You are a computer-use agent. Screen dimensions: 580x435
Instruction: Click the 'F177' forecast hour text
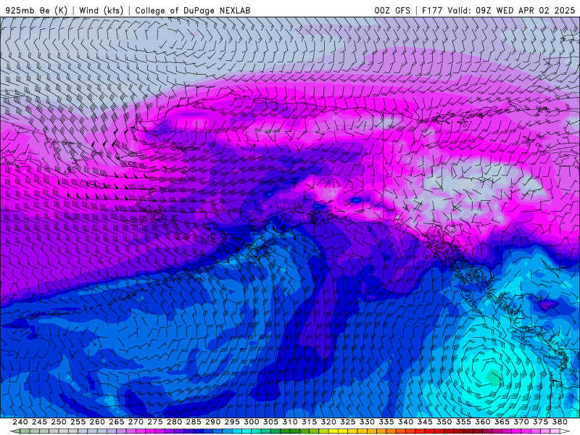pos(432,10)
